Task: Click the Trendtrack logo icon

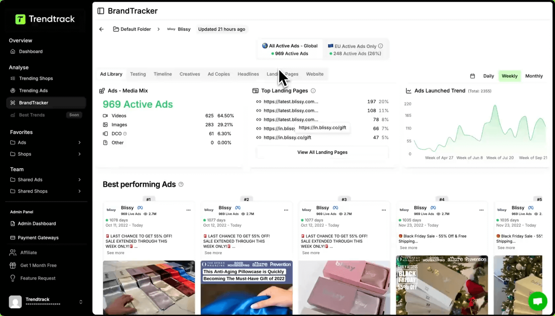Action: 20,19
